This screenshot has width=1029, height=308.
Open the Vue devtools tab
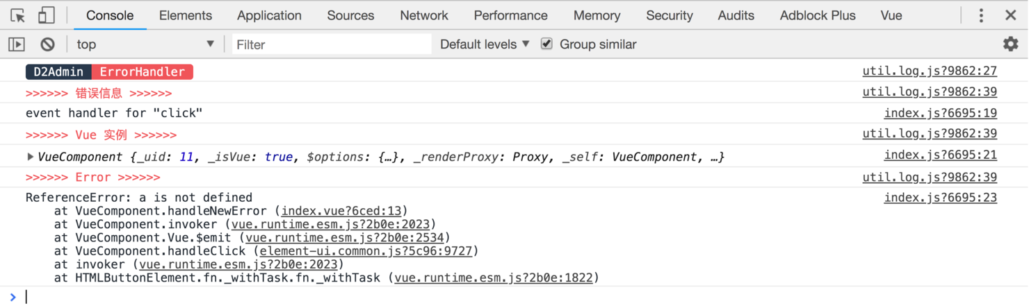click(891, 15)
